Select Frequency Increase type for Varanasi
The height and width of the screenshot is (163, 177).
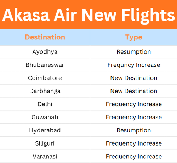[134, 157]
